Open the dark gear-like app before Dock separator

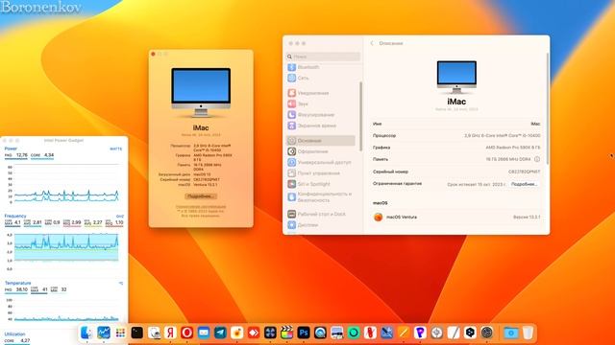[487, 333]
